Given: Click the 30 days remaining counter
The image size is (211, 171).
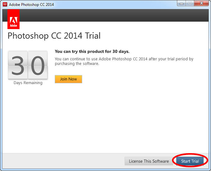Looking at the screenshot, I should tap(28, 65).
